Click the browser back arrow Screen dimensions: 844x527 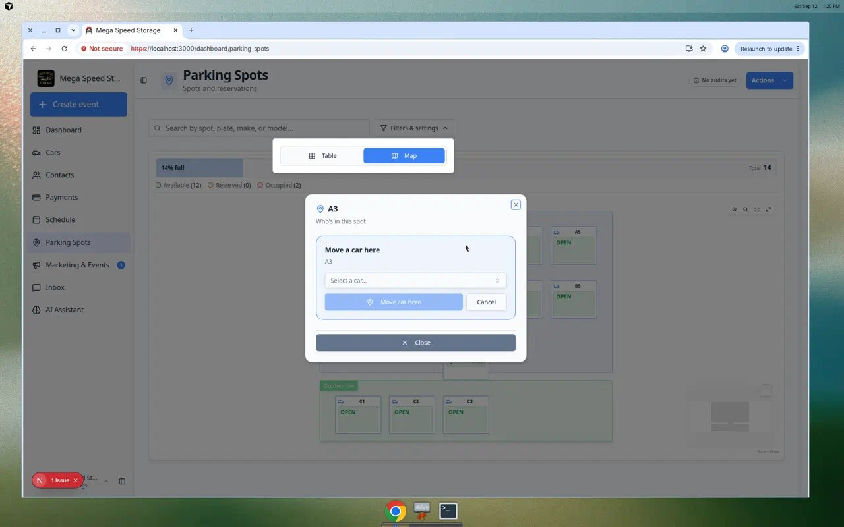point(33,49)
